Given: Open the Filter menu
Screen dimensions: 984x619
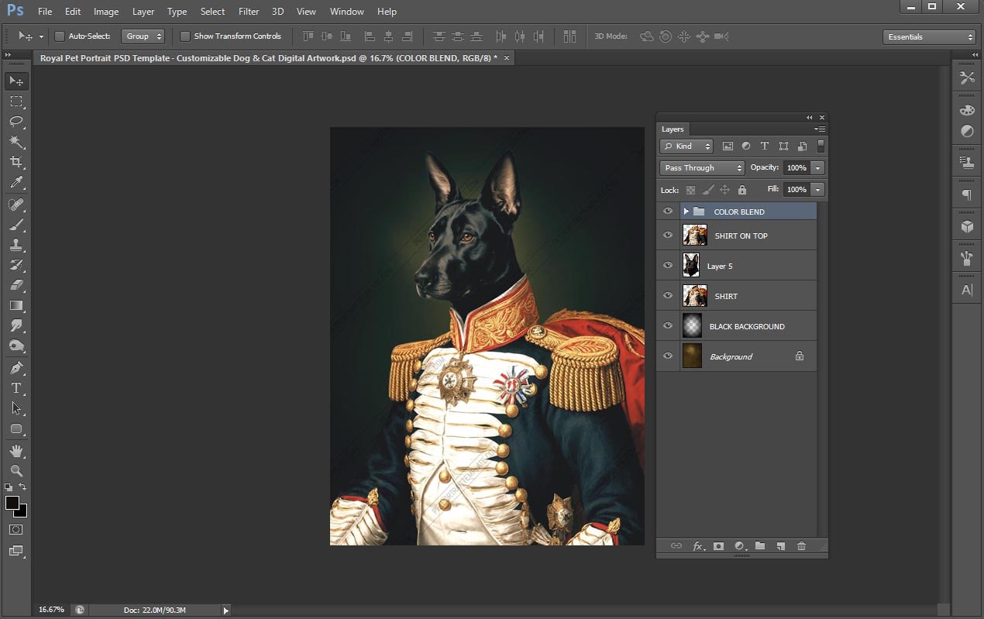Looking at the screenshot, I should [x=249, y=12].
